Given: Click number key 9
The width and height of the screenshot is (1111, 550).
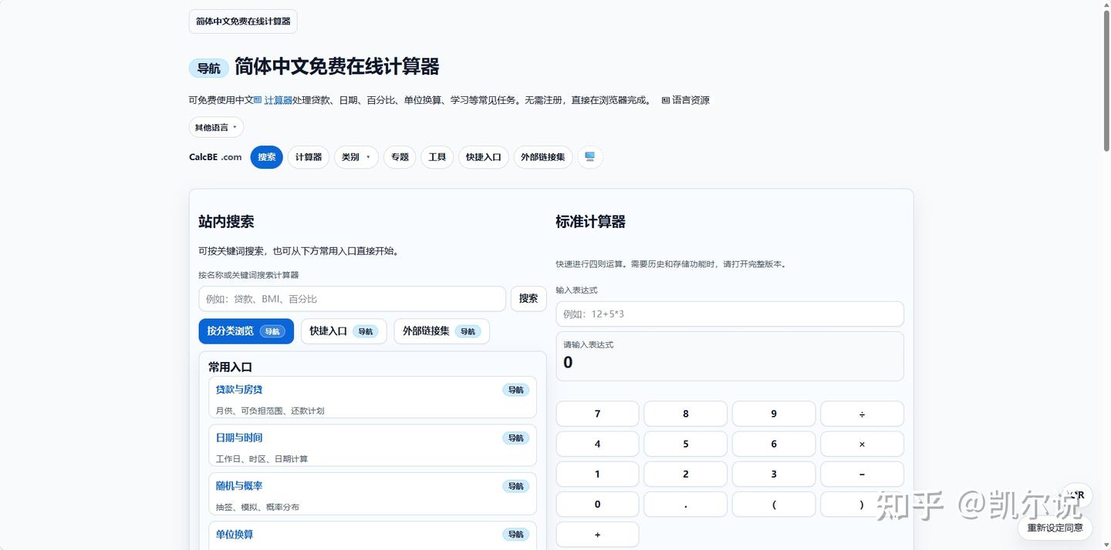Looking at the screenshot, I should tap(774, 414).
